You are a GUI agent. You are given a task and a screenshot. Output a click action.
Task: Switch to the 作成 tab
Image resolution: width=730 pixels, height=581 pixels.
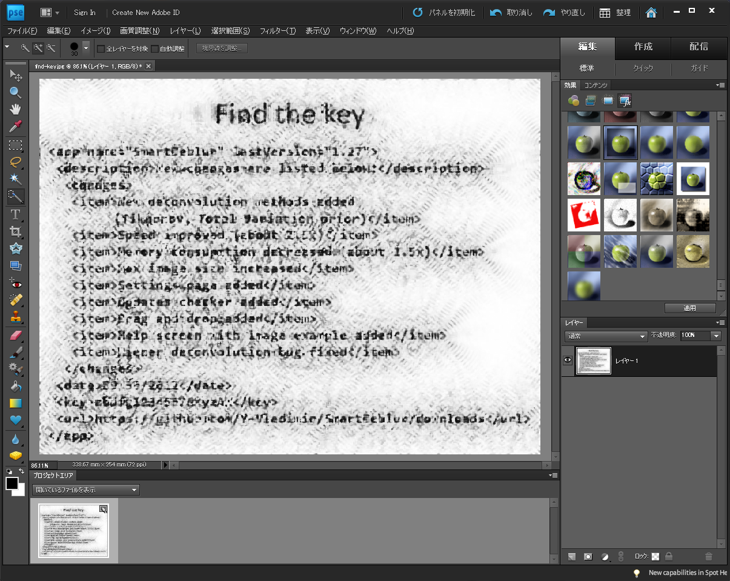(x=643, y=47)
